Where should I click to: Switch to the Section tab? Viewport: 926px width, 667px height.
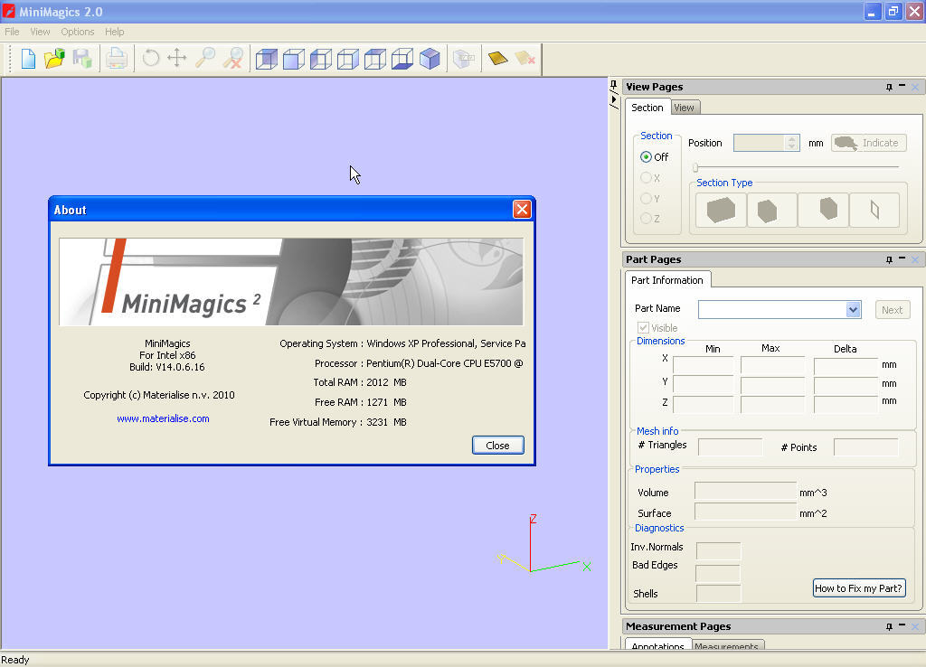click(x=647, y=108)
